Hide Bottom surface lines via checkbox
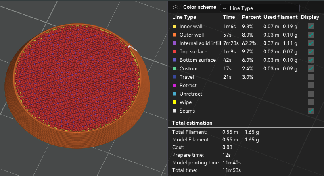Image resolution: width=324 pixels, height=176 pixels. 311,60
